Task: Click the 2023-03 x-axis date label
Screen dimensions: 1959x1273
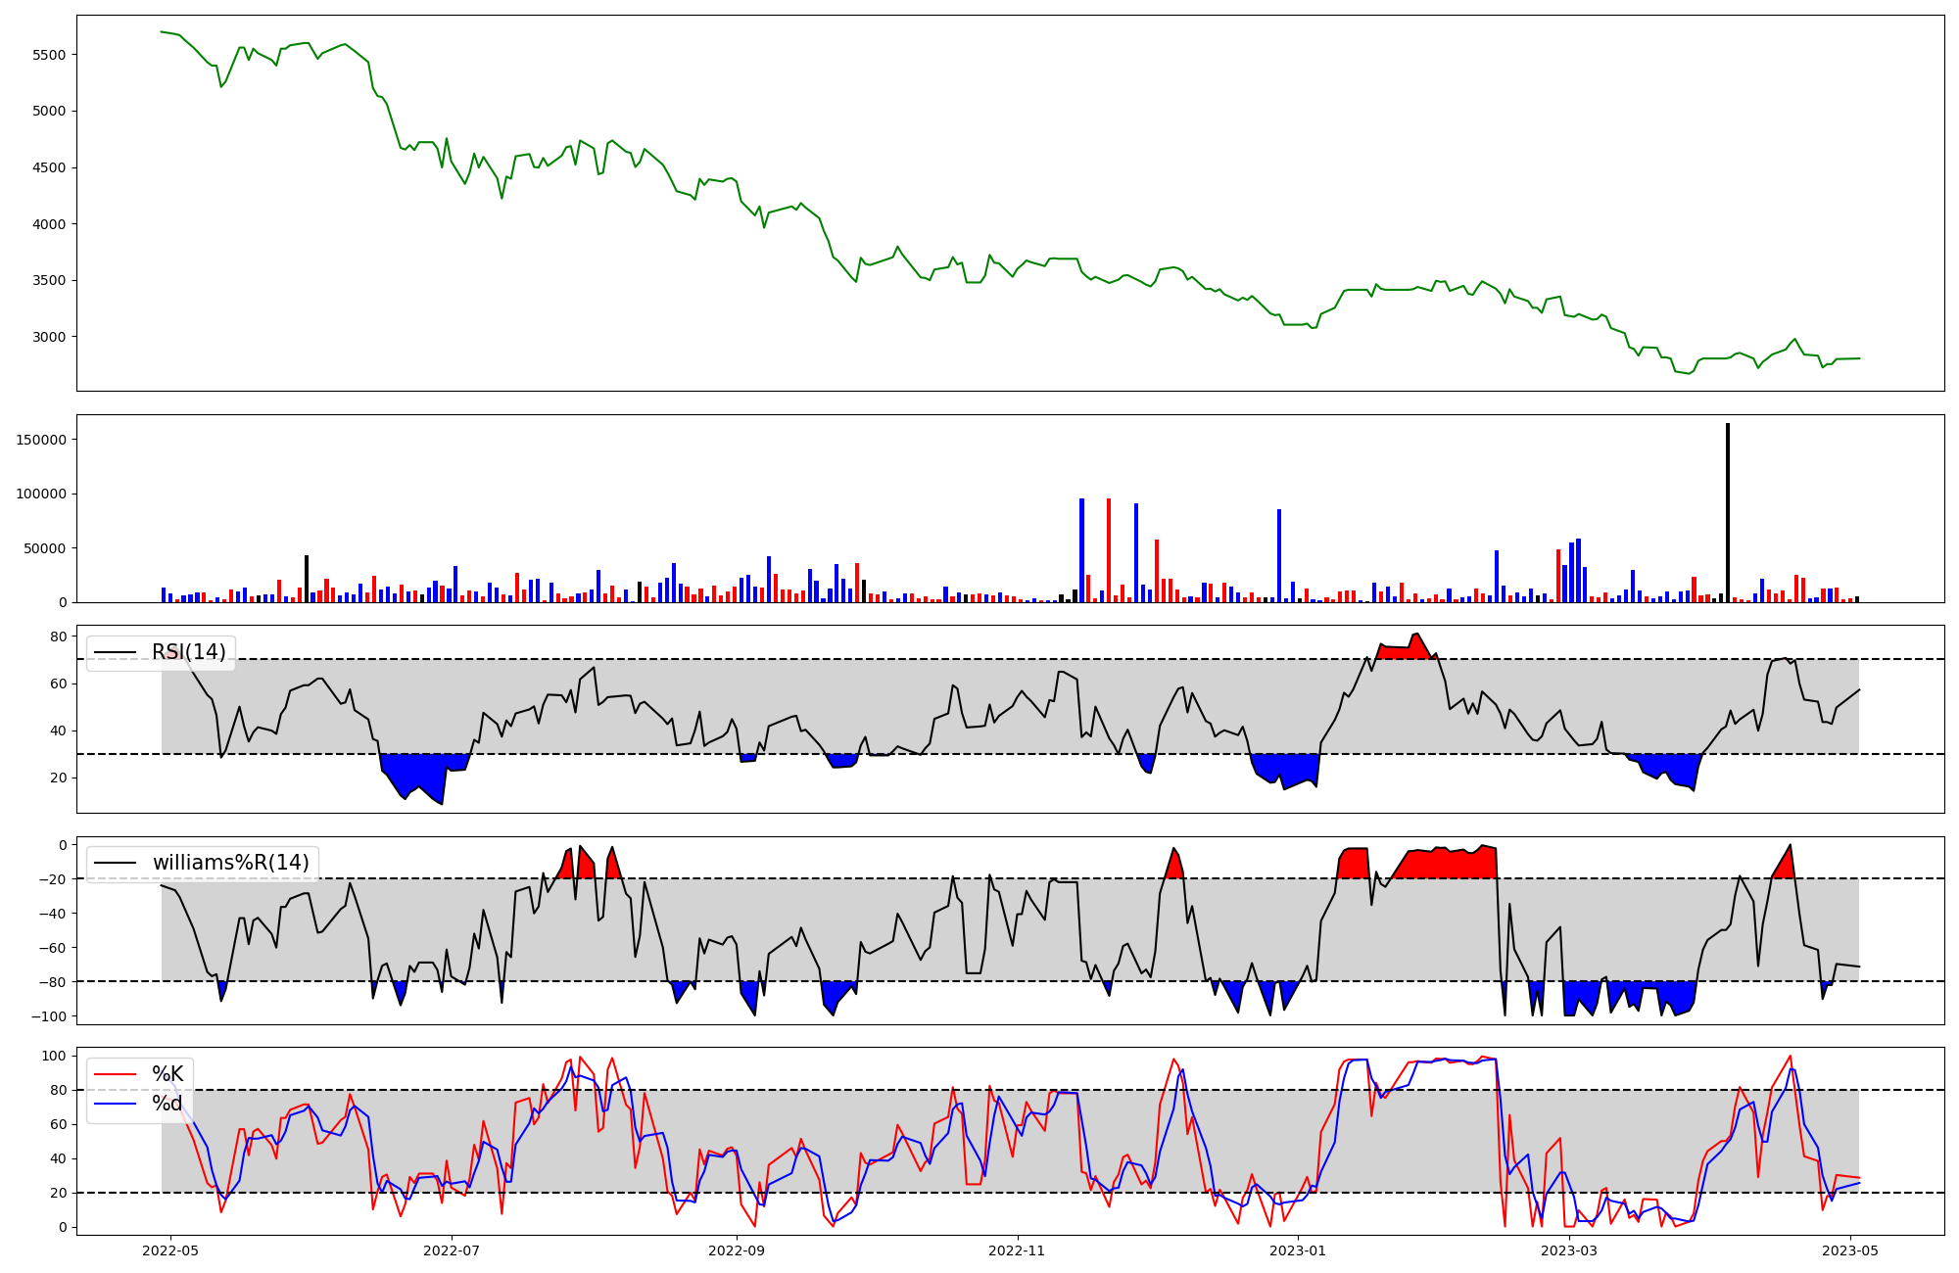Action: (1570, 1250)
